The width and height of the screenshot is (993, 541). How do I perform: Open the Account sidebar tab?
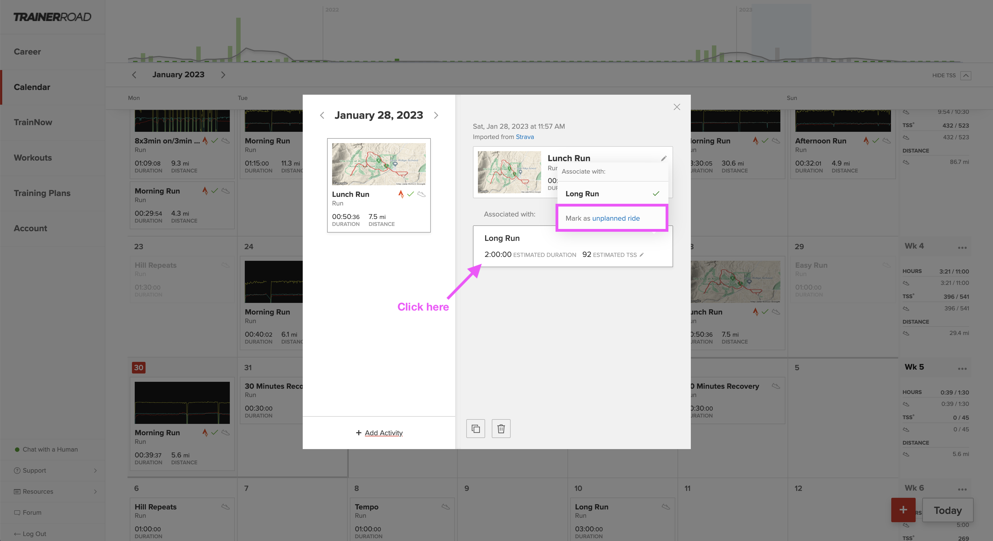52,228
